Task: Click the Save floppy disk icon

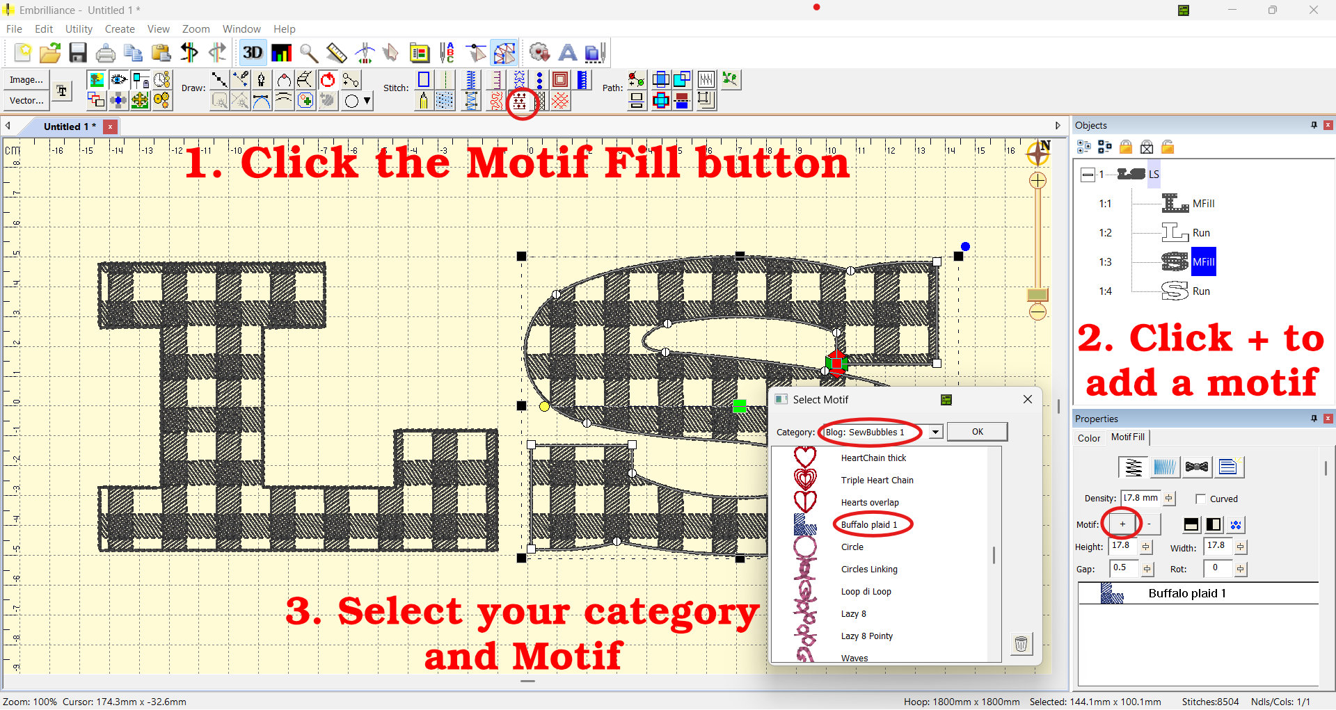Action: coord(78,53)
